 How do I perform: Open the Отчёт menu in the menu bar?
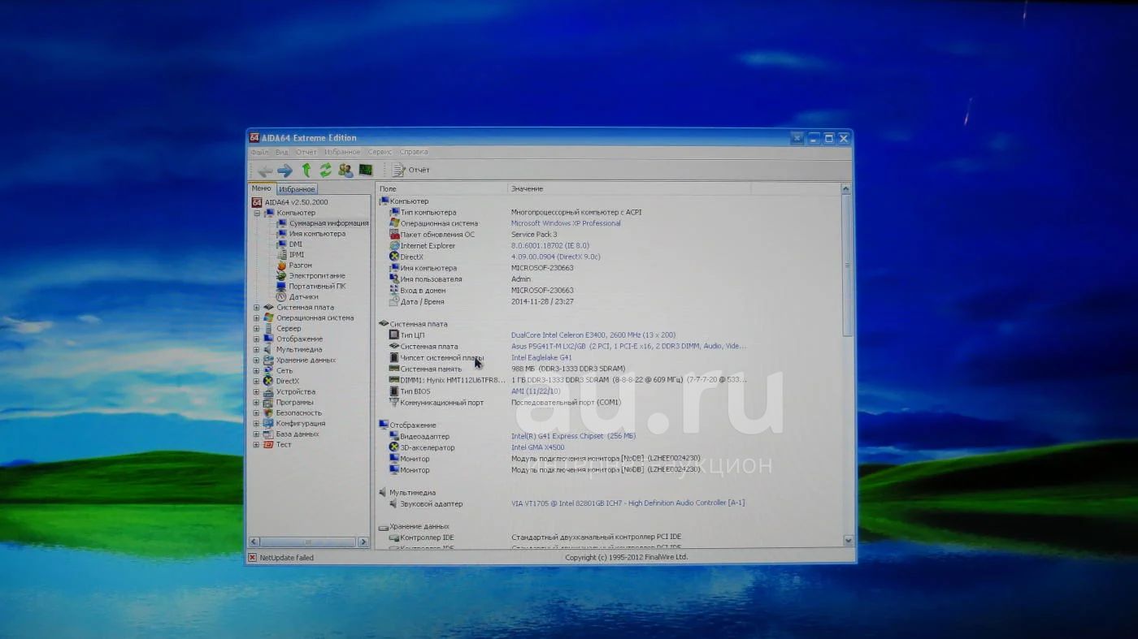(306, 153)
